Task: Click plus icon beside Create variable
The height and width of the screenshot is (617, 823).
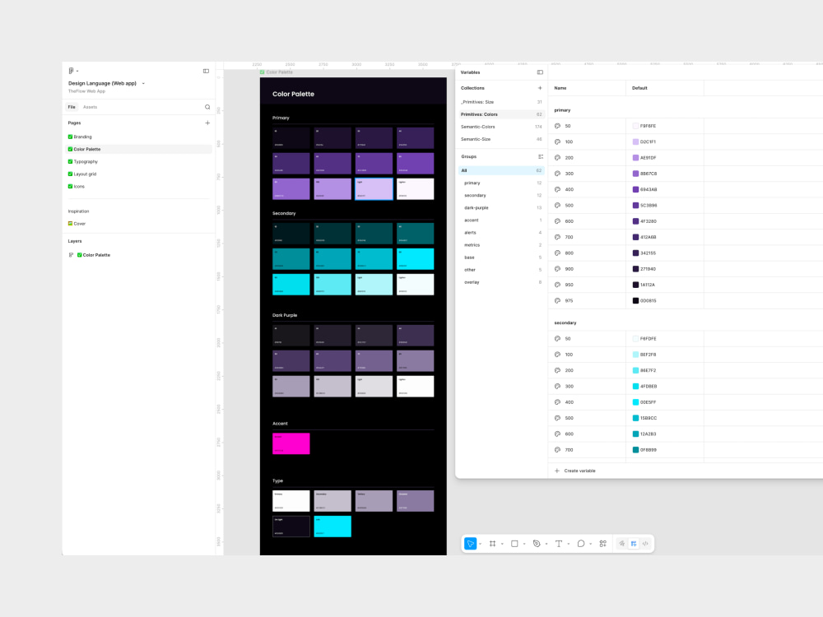Action: 557,471
